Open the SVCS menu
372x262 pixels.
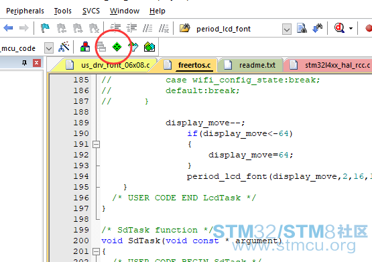91,11
